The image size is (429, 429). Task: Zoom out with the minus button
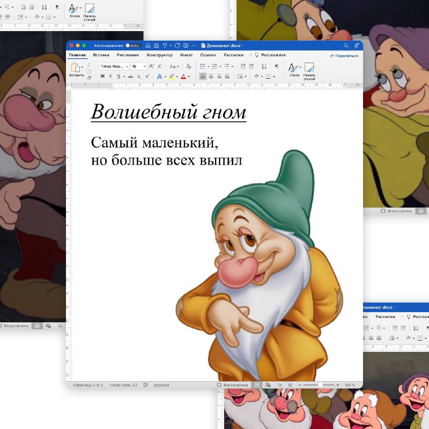[x=300, y=385]
